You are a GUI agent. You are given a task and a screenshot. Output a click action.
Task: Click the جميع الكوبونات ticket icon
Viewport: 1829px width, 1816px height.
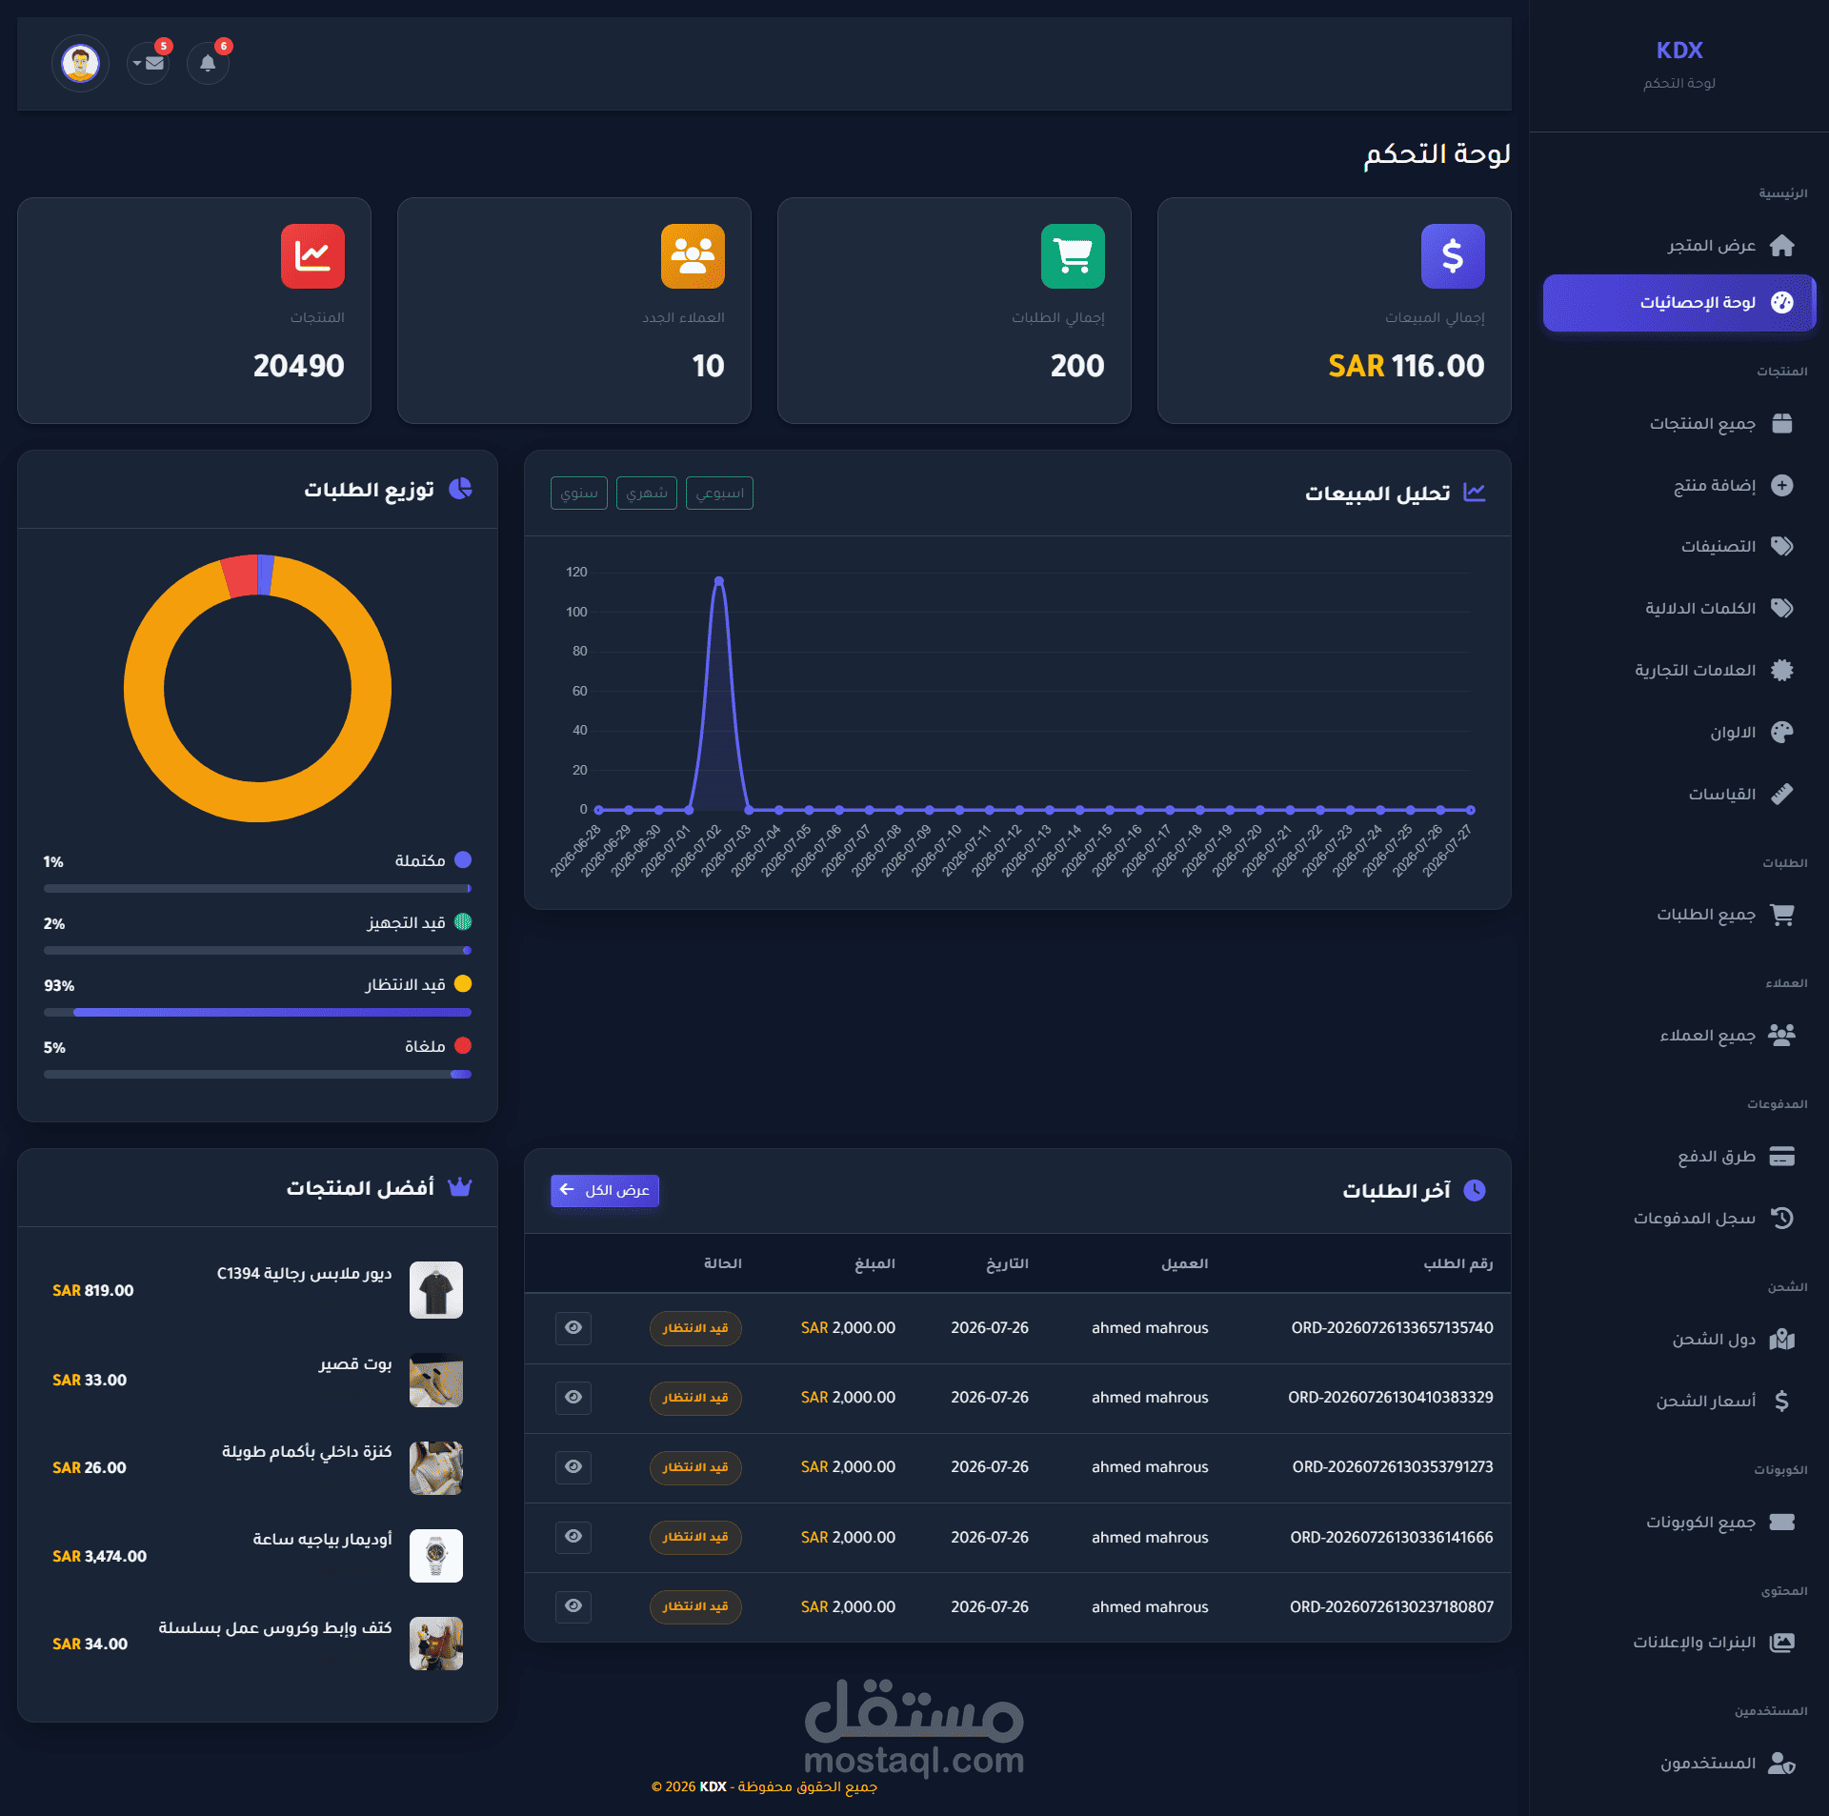pos(1781,1522)
